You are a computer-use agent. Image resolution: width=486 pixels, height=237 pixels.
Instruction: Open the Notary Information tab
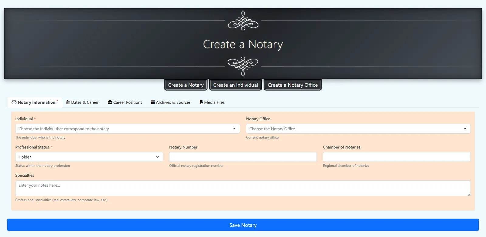click(35, 102)
